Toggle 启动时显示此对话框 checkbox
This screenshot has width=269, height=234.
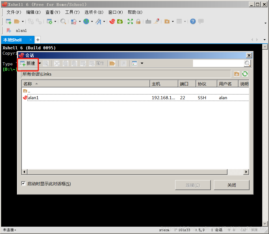coord(23,184)
